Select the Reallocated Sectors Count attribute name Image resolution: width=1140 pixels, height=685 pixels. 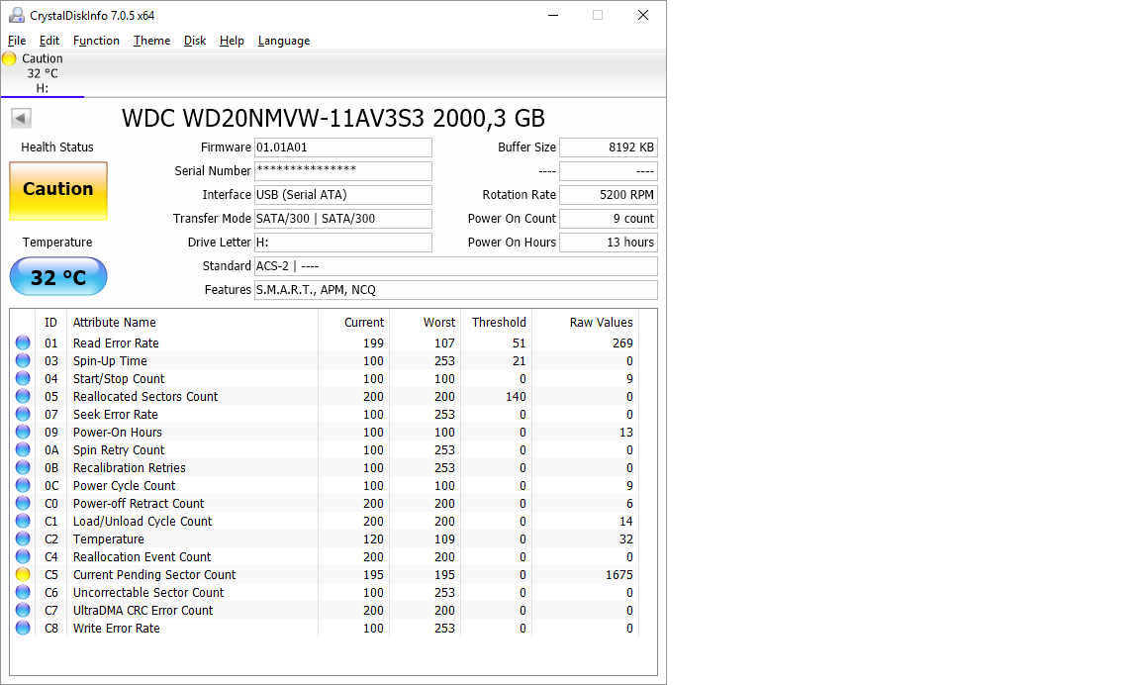[x=145, y=396]
